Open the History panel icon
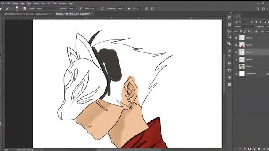269x151 pixels. pyautogui.click(x=229, y=18)
